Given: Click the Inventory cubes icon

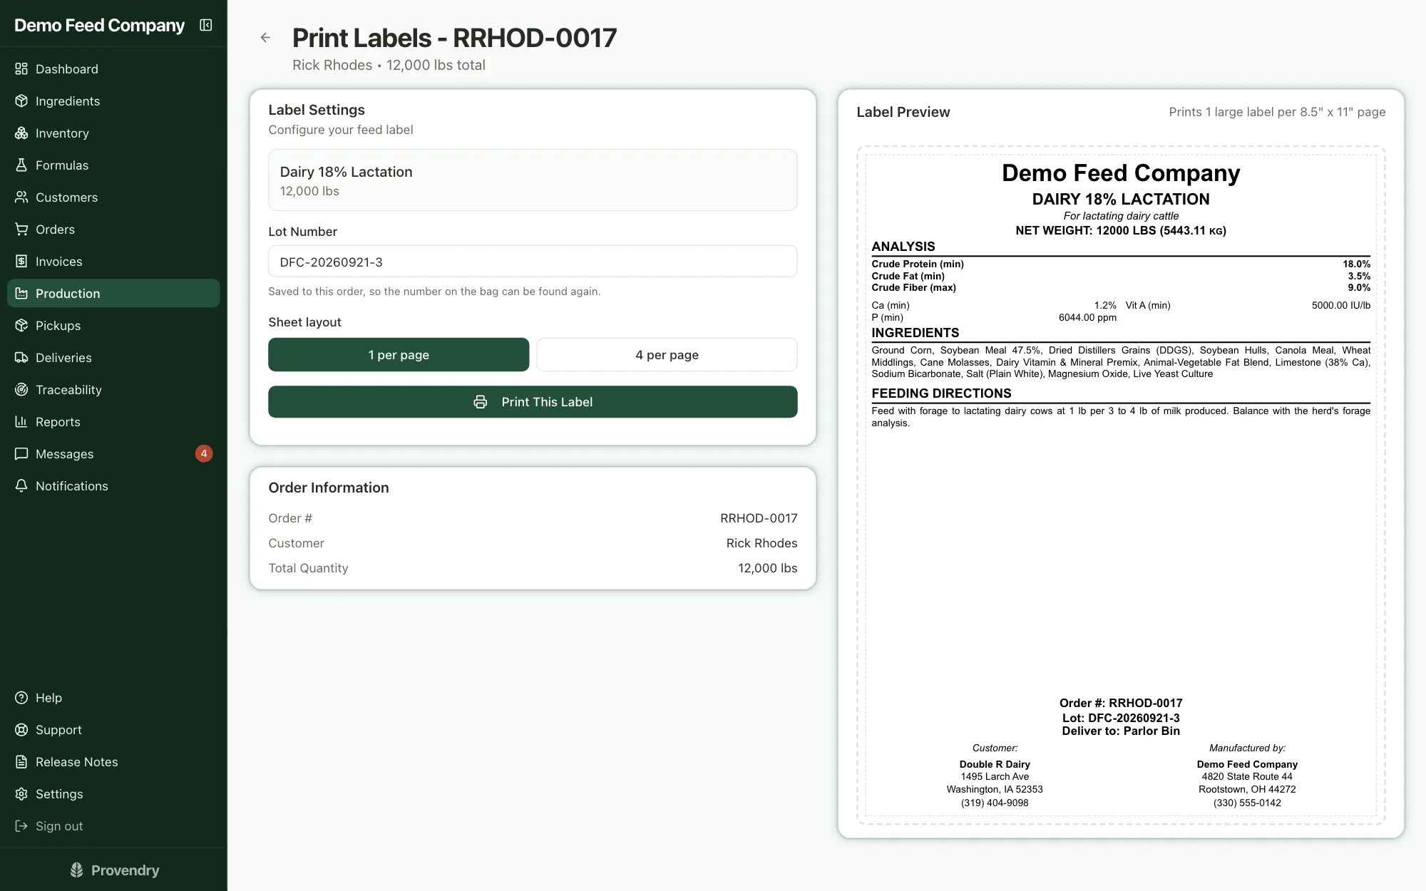Looking at the screenshot, I should pos(21,133).
